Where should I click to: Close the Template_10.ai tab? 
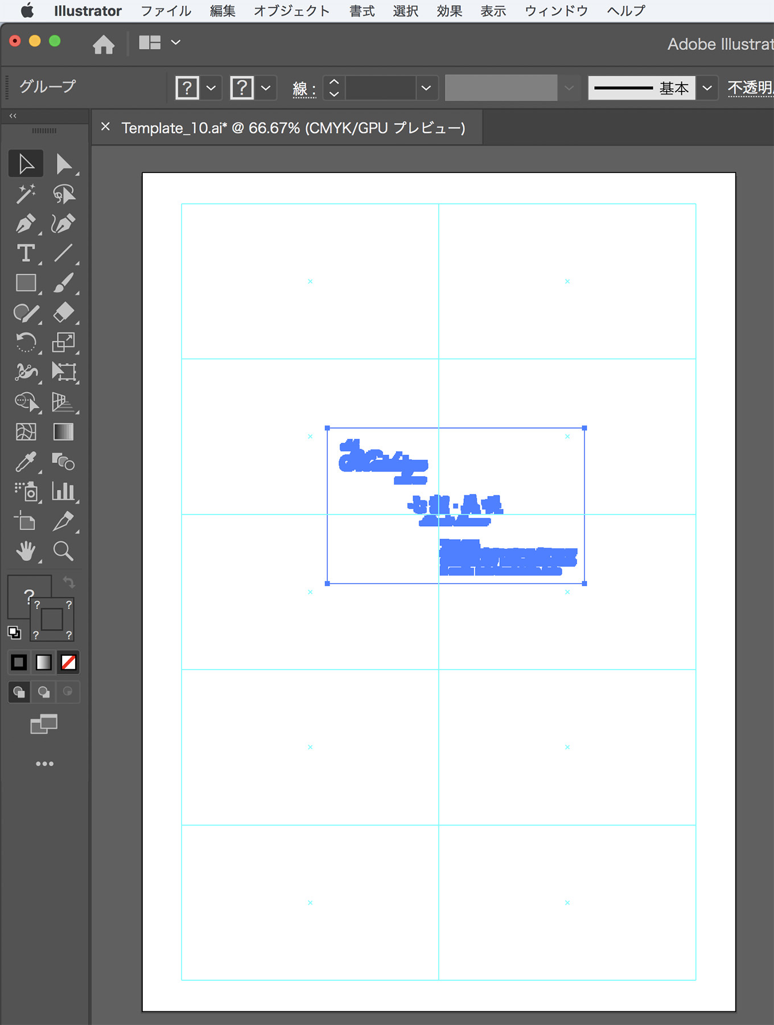click(105, 127)
